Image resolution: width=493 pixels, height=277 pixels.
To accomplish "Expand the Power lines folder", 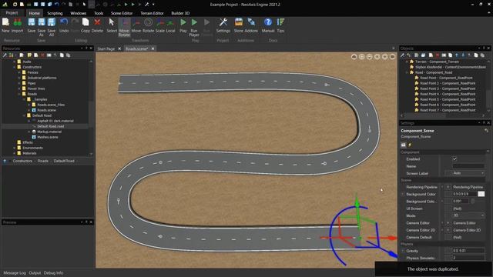I will click(x=19, y=88).
